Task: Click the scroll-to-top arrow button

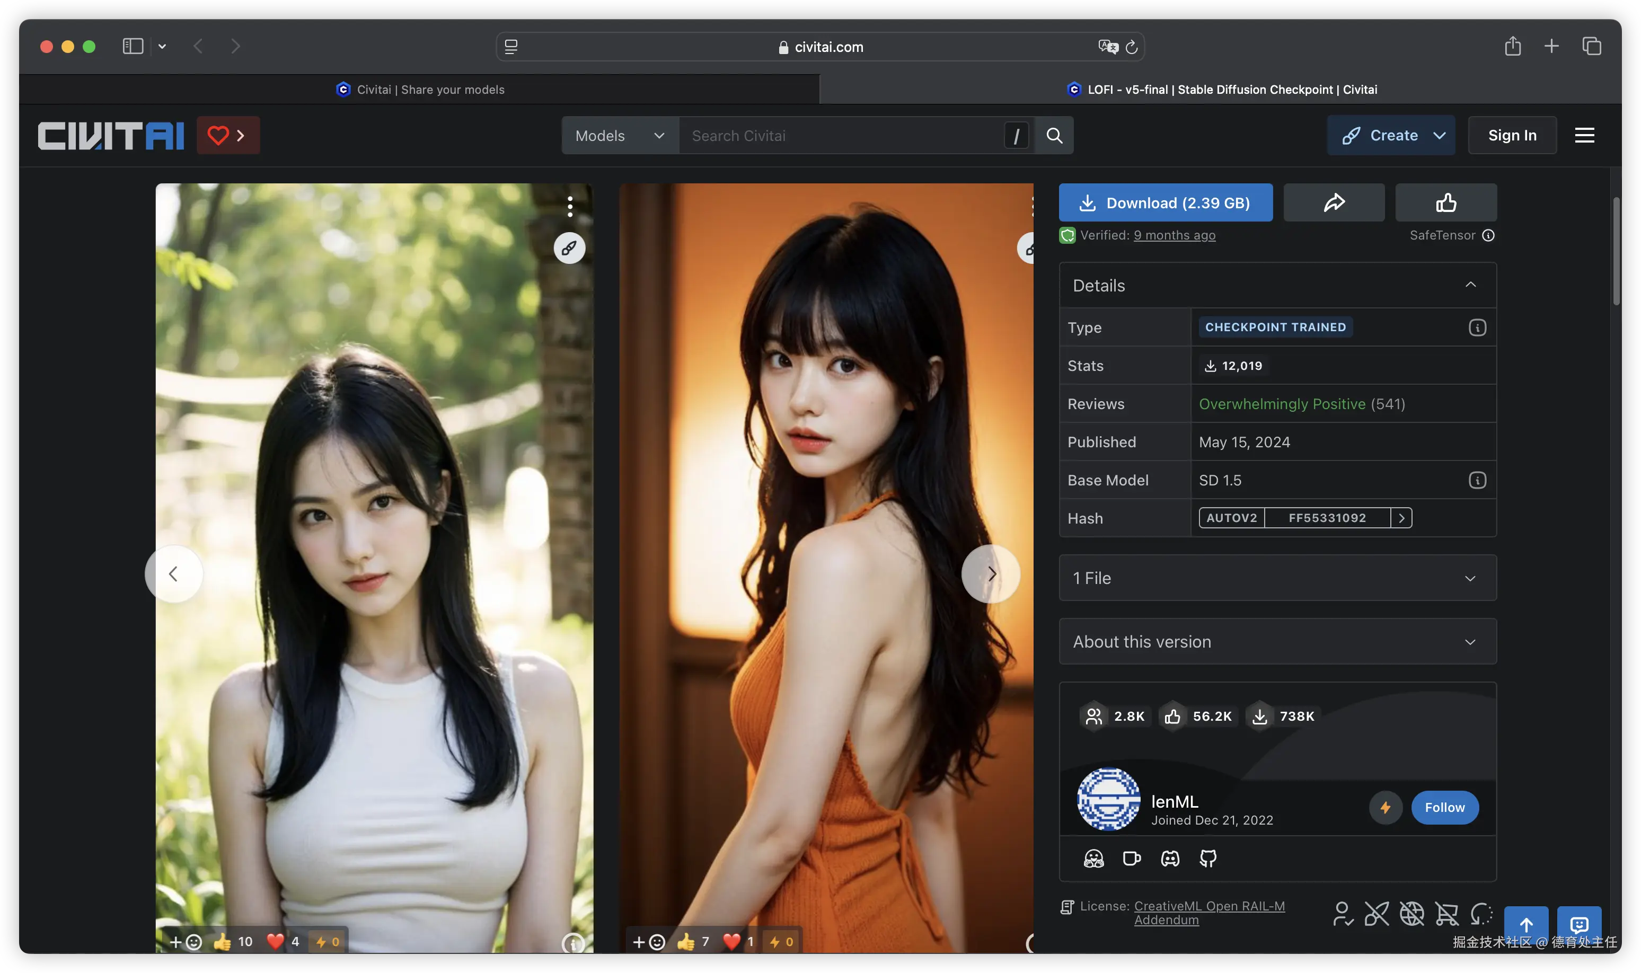Action: click(1525, 924)
